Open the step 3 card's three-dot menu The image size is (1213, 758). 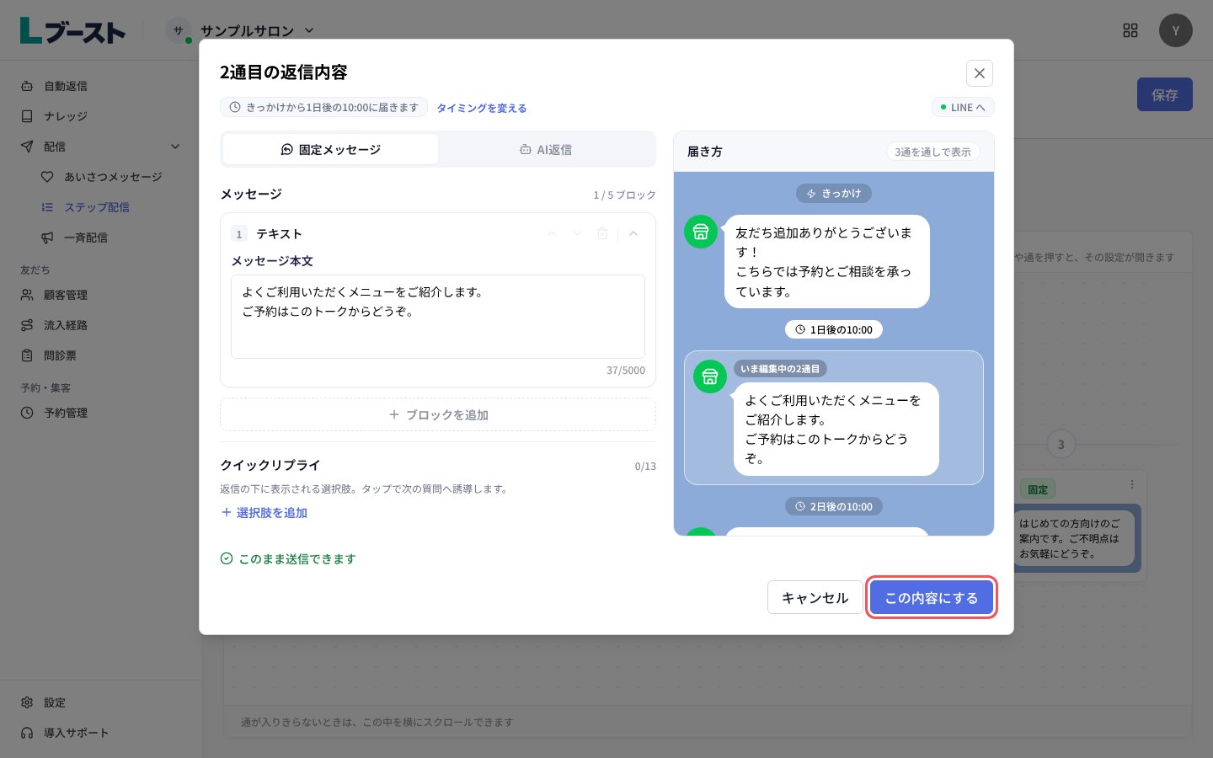(x=1132, y=484)
